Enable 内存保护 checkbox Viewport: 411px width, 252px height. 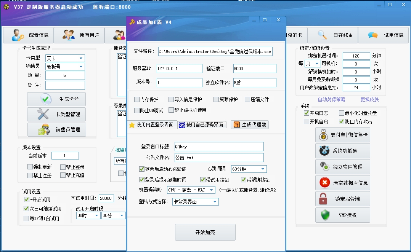pos(136,99)
